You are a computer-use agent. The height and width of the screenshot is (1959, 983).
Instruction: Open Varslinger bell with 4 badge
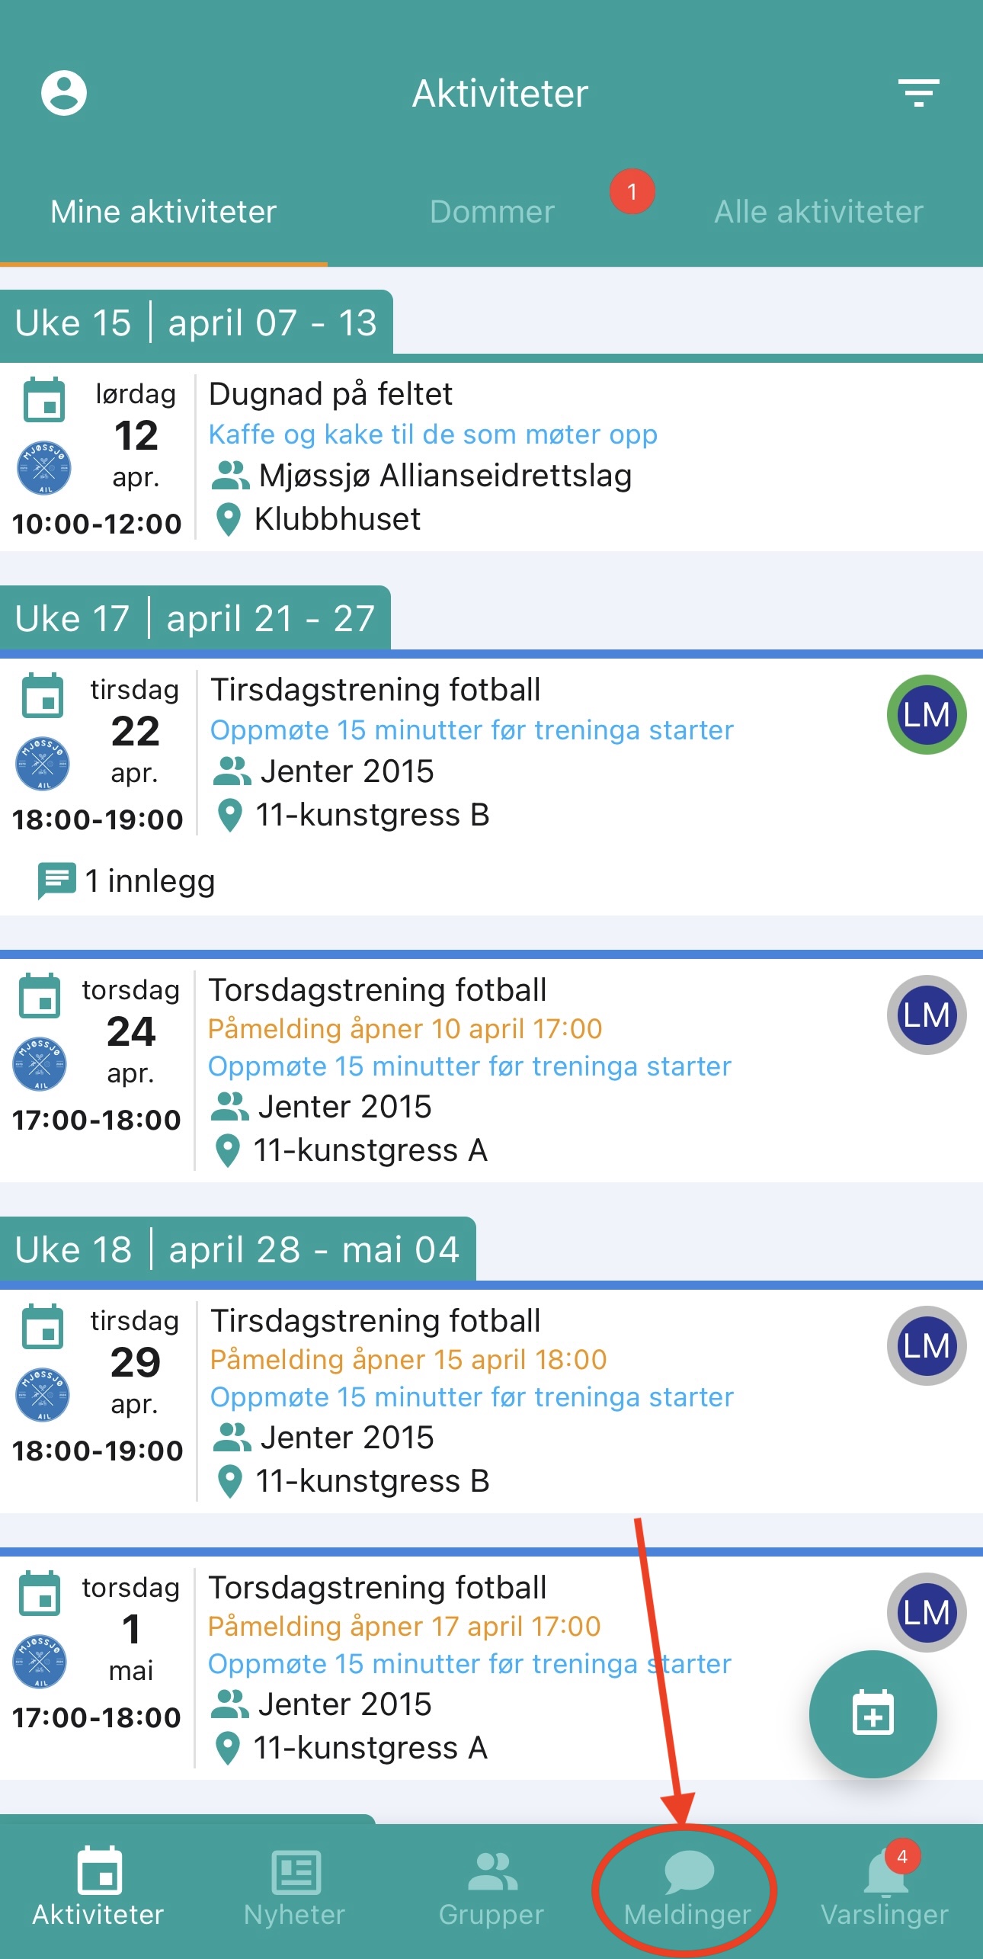click(x=885, y=1875)
